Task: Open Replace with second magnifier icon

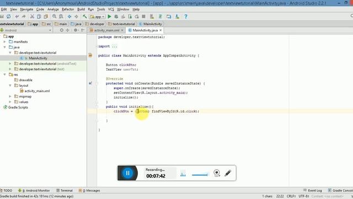Action: click(x=61, y=17)
